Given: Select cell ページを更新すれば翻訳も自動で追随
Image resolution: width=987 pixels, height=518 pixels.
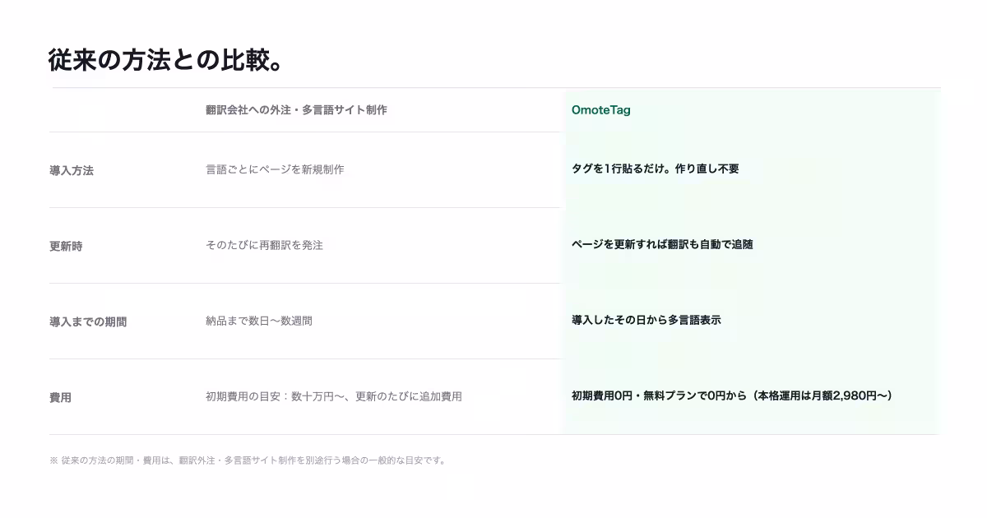Looking at the screenshot, I should [662, 244].
